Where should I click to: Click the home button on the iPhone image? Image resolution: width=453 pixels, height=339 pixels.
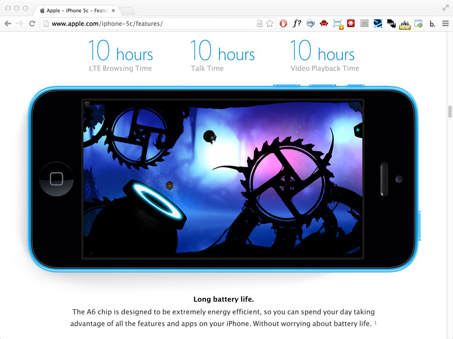[x=56, y=179]
